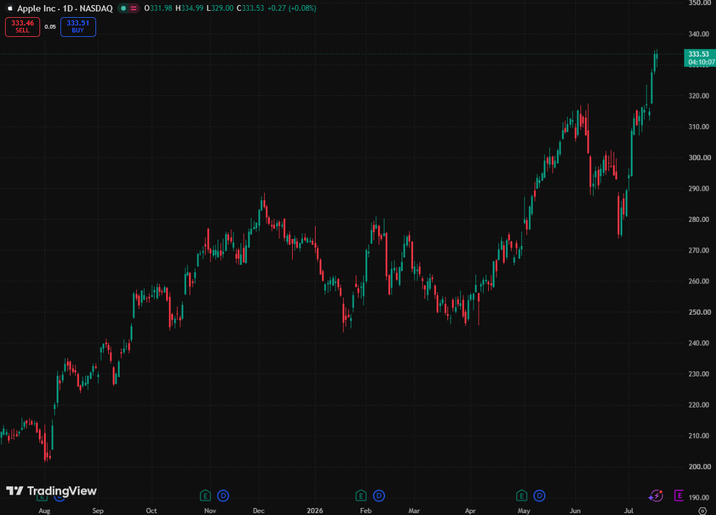Click the Oct label on time axis

(x=151, y=511)
